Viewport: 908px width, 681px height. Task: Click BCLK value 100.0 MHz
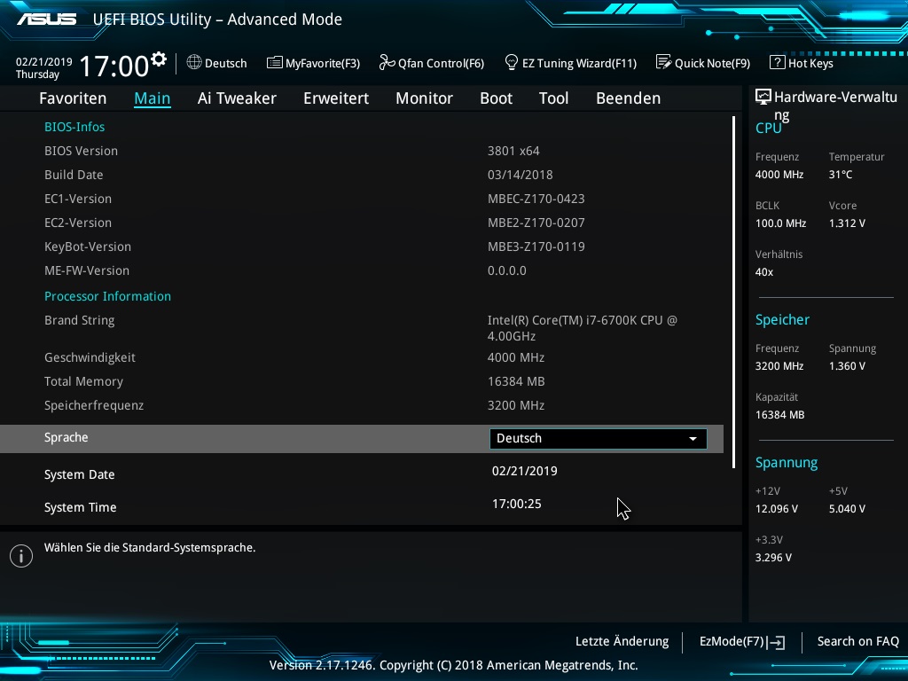click(x=780, y=223)
